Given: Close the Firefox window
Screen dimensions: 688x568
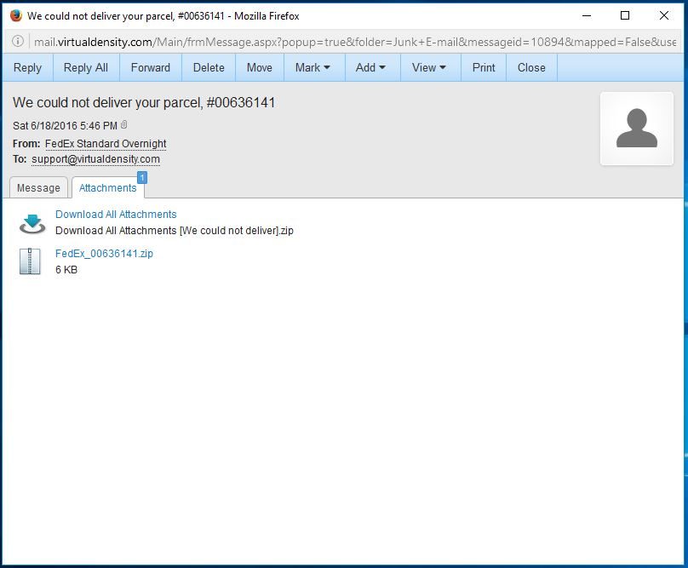Looking at the screenshot, I should point(664,16).
